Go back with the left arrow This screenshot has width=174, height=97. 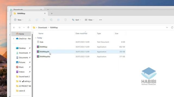[14, 27]
